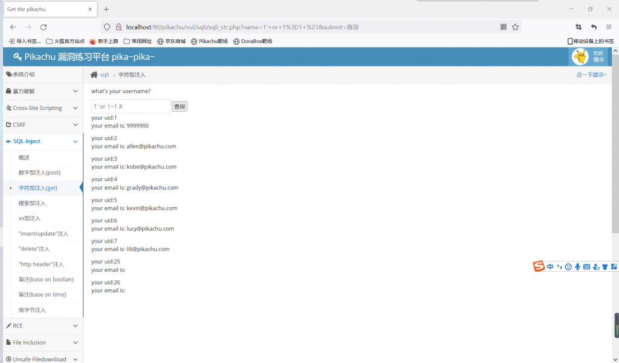Click the screenshot crop icon in toolbar

578,27
